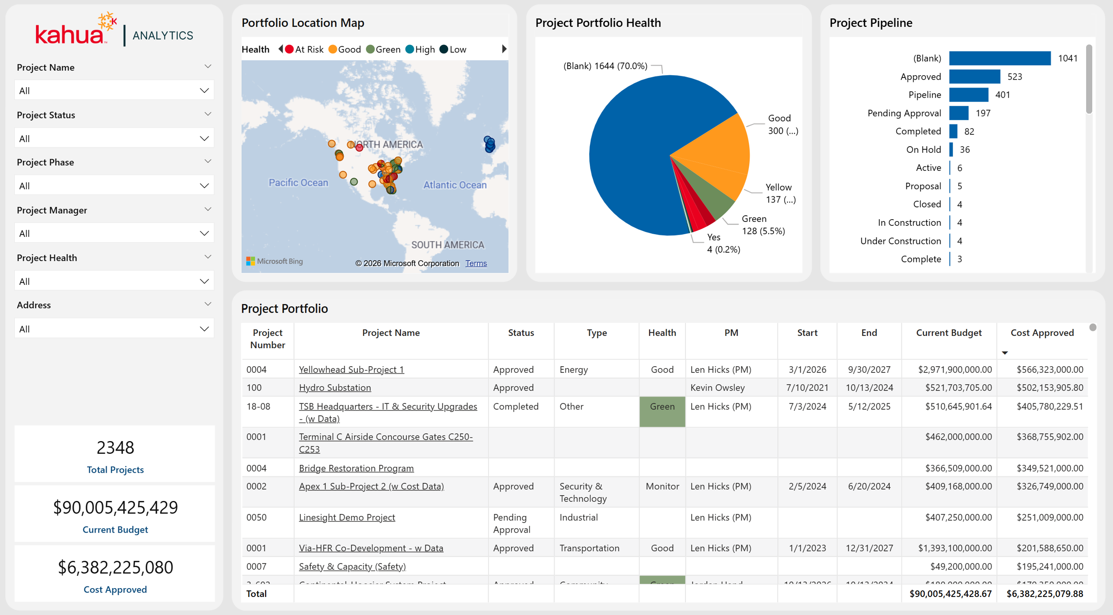Click the legend's left scroll arrow
The image size is (1113, 615).
click(x=280, y=49)
